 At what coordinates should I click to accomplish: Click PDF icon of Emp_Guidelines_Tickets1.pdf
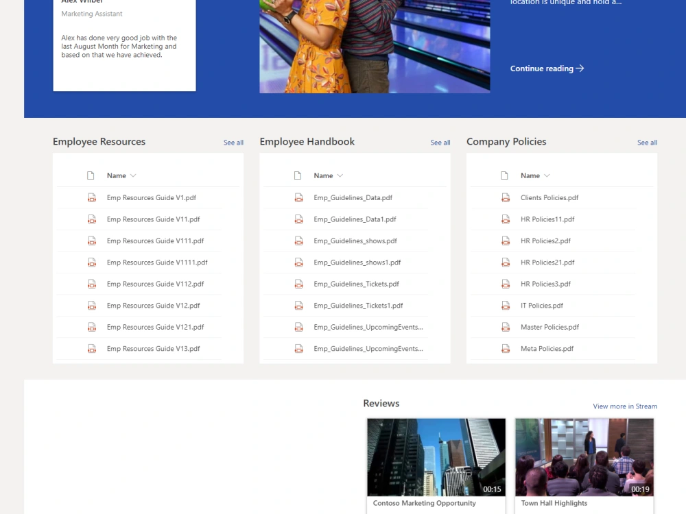tap(298, 306)
